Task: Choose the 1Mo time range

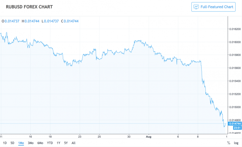Action: pyautogui.click(x=21, y=143)
